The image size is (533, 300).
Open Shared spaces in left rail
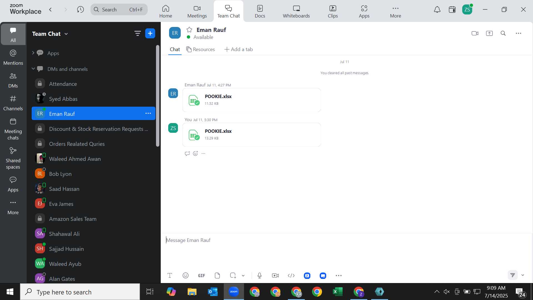[x=13, y=158]
